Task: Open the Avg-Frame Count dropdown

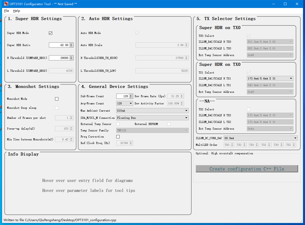Action: [x=124, y=103]
